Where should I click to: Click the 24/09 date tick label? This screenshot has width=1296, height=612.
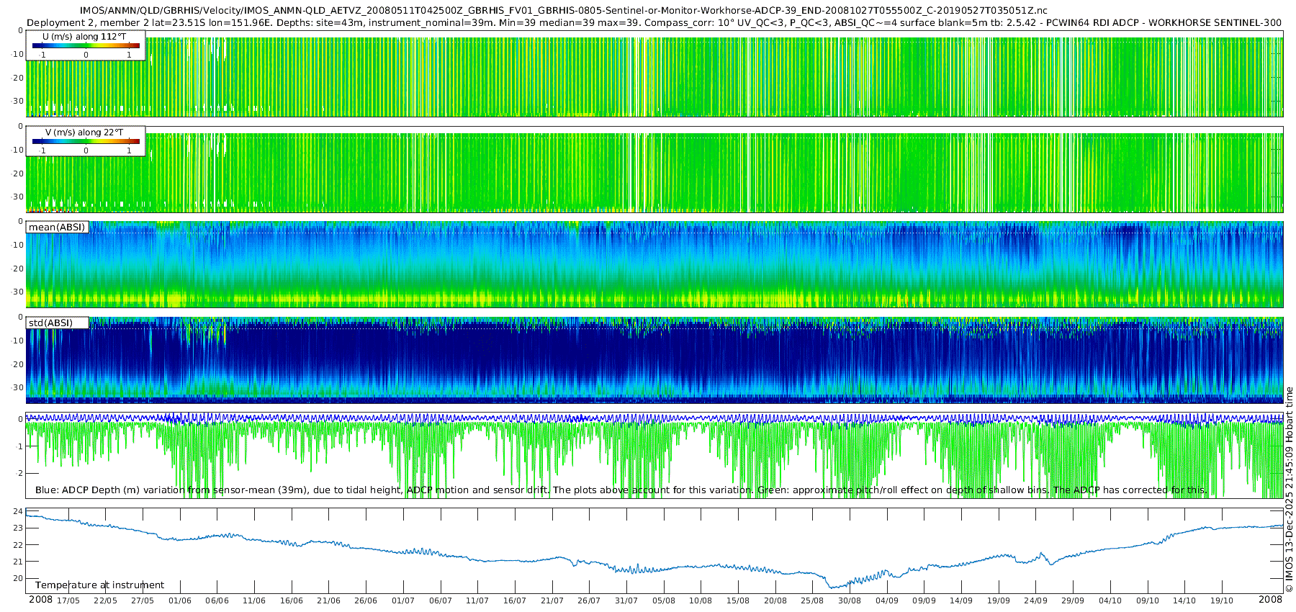pos(1035,600)
